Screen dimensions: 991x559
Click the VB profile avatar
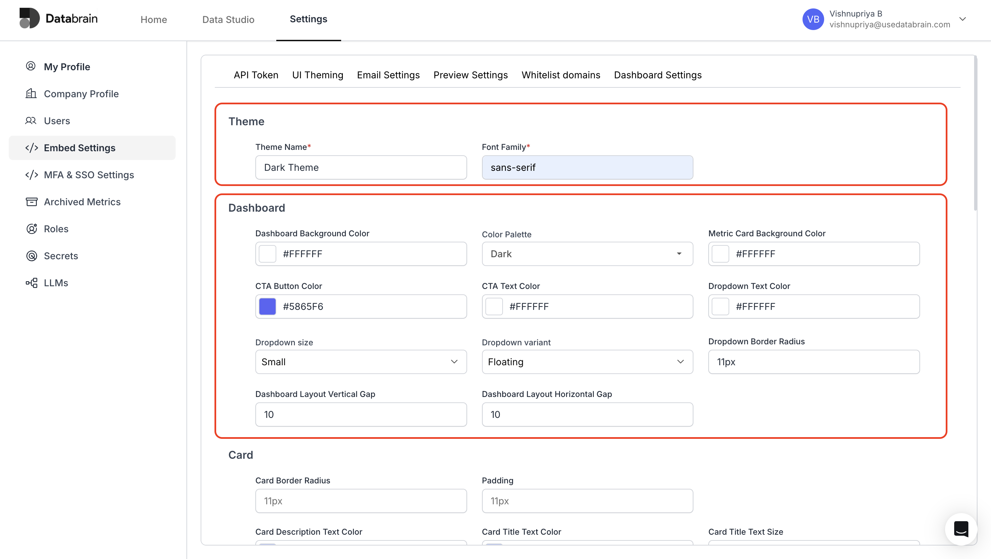coord(813,19)
